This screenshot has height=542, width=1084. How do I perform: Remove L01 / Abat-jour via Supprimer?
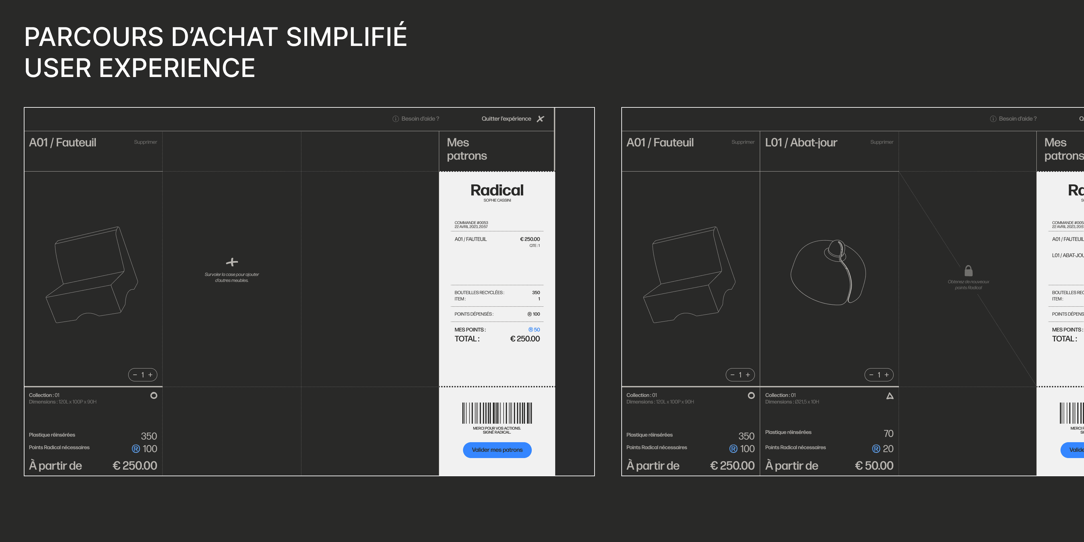point(882,142)
